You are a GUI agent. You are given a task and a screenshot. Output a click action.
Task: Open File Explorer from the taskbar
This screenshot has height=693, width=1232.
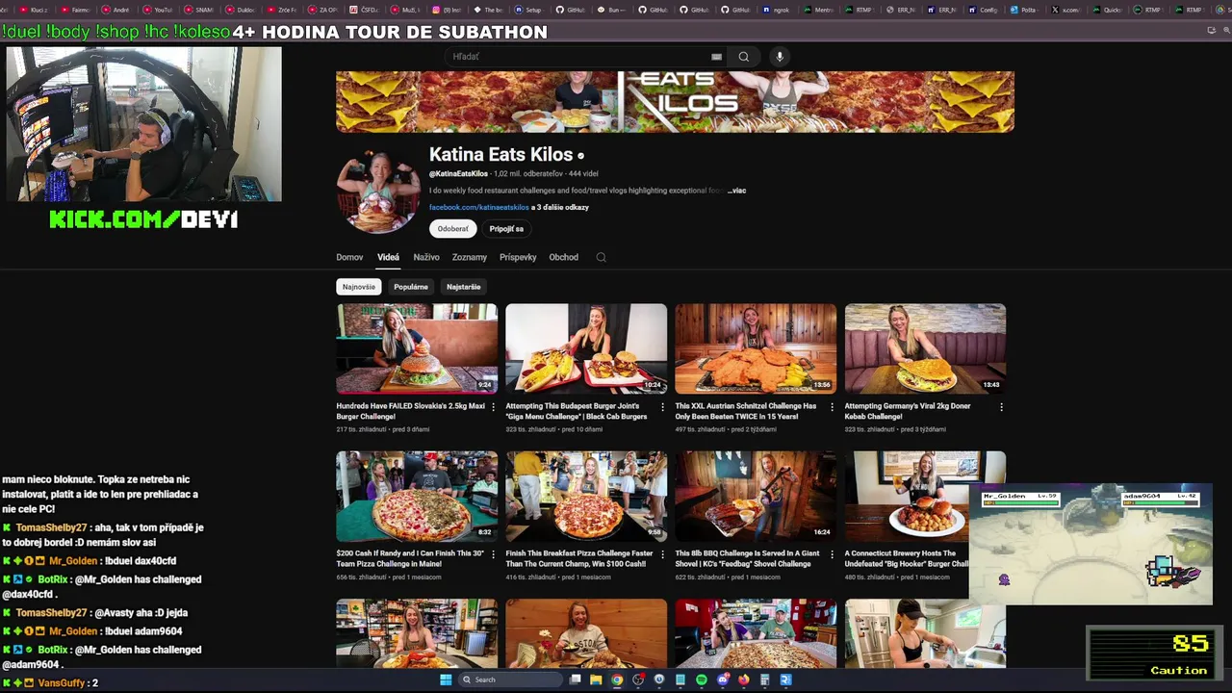coord(596,680)
